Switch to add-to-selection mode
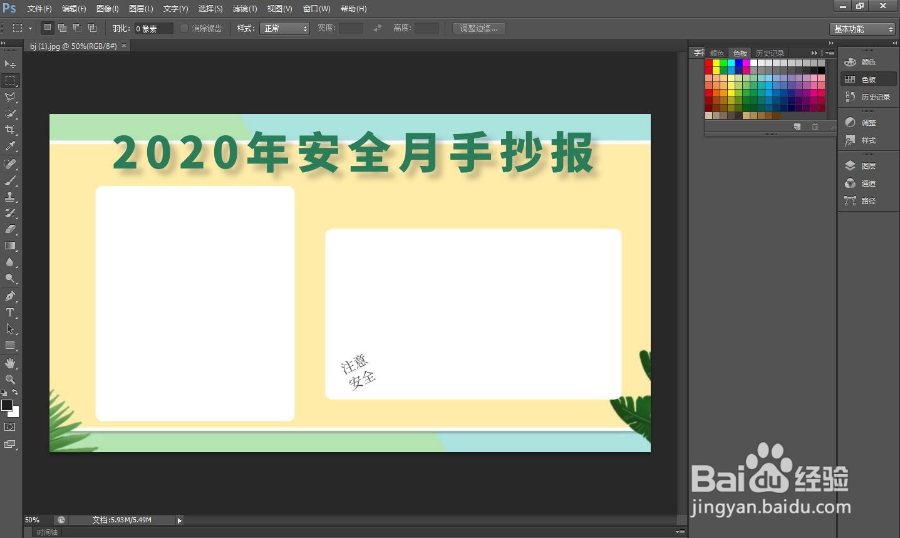 (x=62, y=28)
